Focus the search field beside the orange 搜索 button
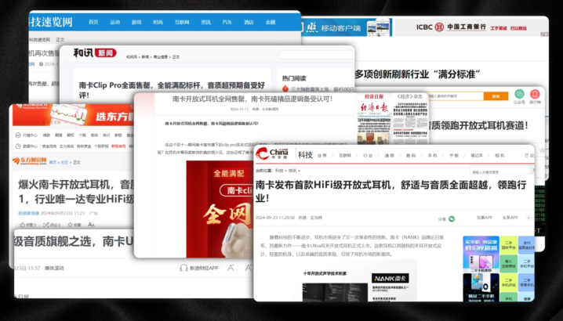This screenshot has width=563, height=321. (x=456, y=96)
